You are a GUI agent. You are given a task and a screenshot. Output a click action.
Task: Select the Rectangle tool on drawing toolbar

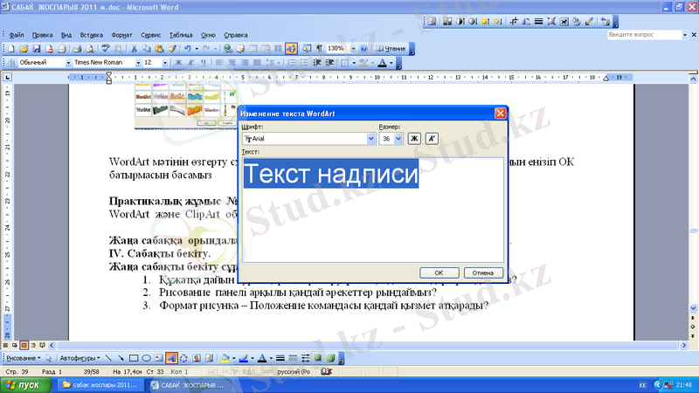click(x=134, y=358)
